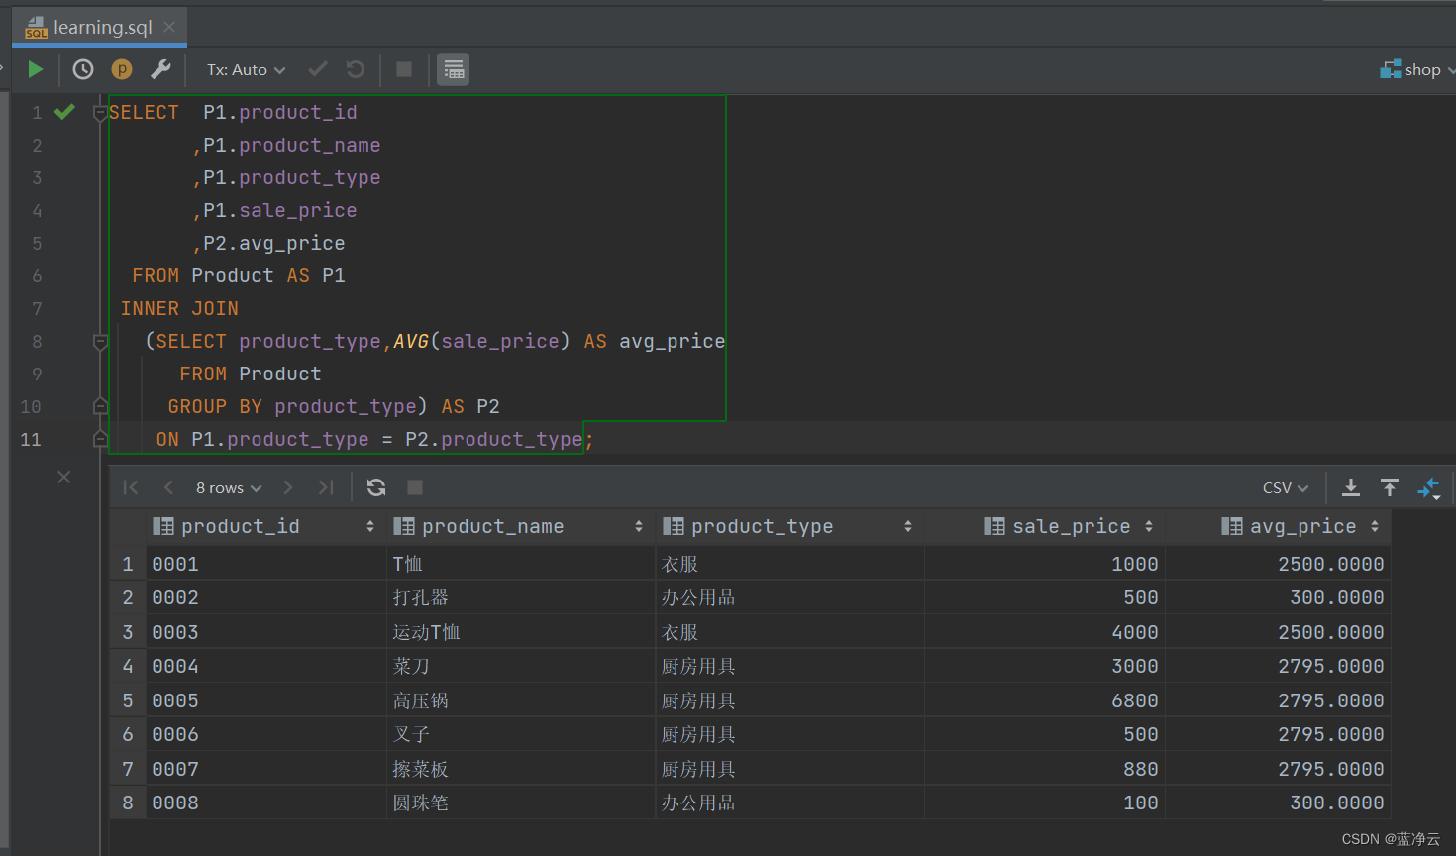The height and width of the screenshot is (856, 1456).
Task: Click fold end marker on line 11
Action: pyautogui.click(x=100, y=439)
